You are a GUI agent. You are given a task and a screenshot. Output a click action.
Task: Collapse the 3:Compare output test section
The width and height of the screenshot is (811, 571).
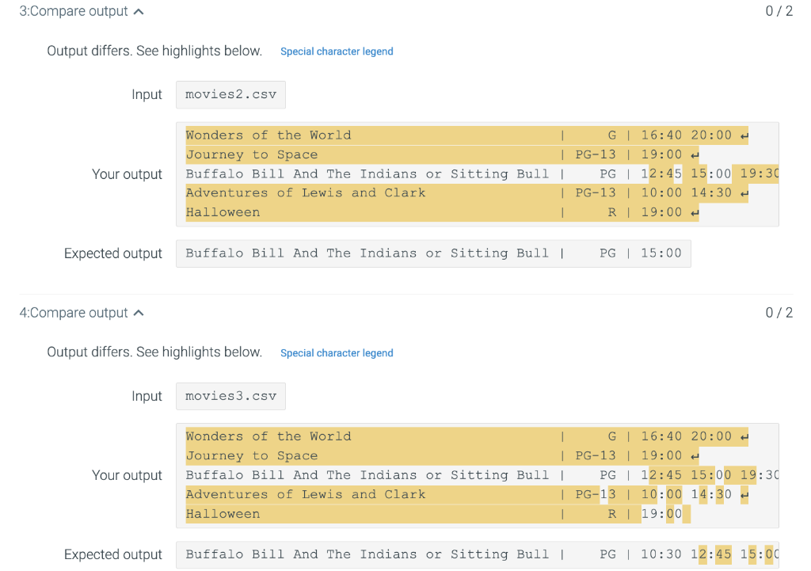(x=139, y=11)
